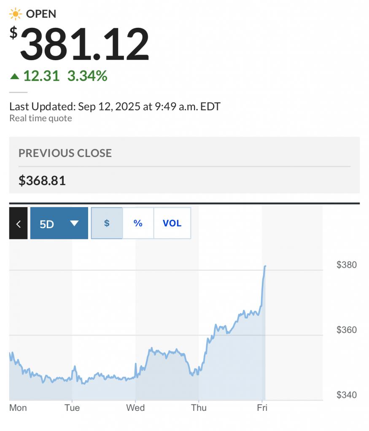Click the dropdown triangle beside 5D
This screenshot has height=431, width=369.
coord(74,223)
